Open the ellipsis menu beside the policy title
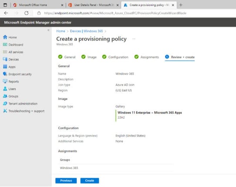 (134, 39)
